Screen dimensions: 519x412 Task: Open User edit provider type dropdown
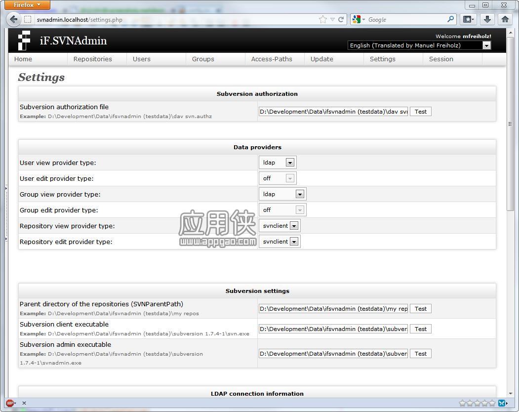pyautogui.click(x=278, y=178)
